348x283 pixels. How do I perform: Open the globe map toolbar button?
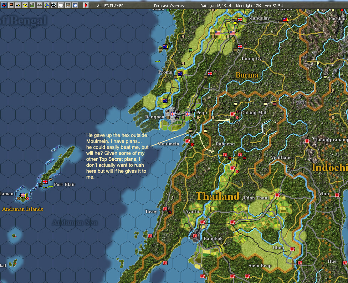click(47, 5)
